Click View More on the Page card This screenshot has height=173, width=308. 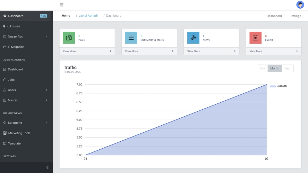coord(69,51)
